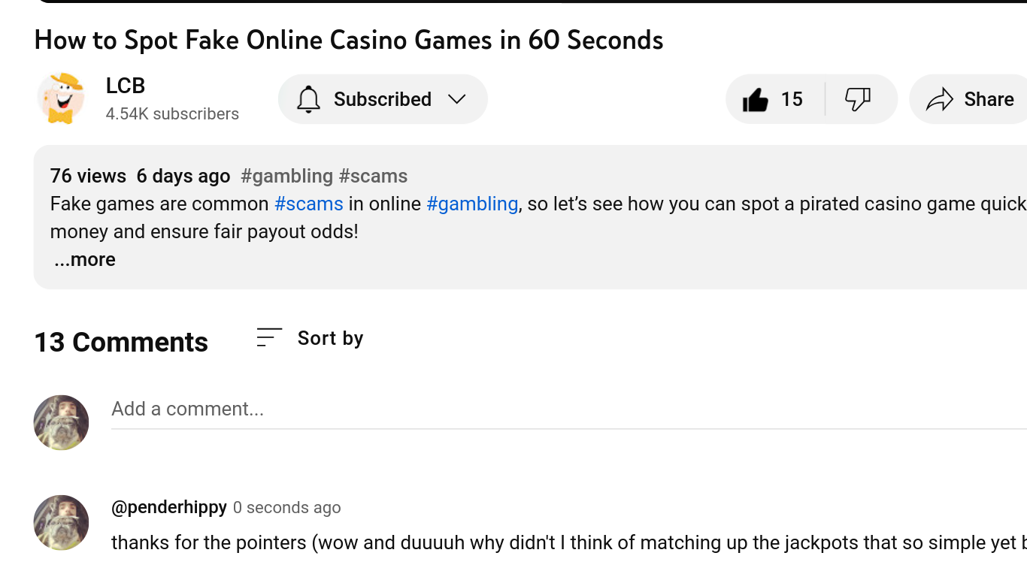Click the blue #gambling hashtag link

pos(472,204)
